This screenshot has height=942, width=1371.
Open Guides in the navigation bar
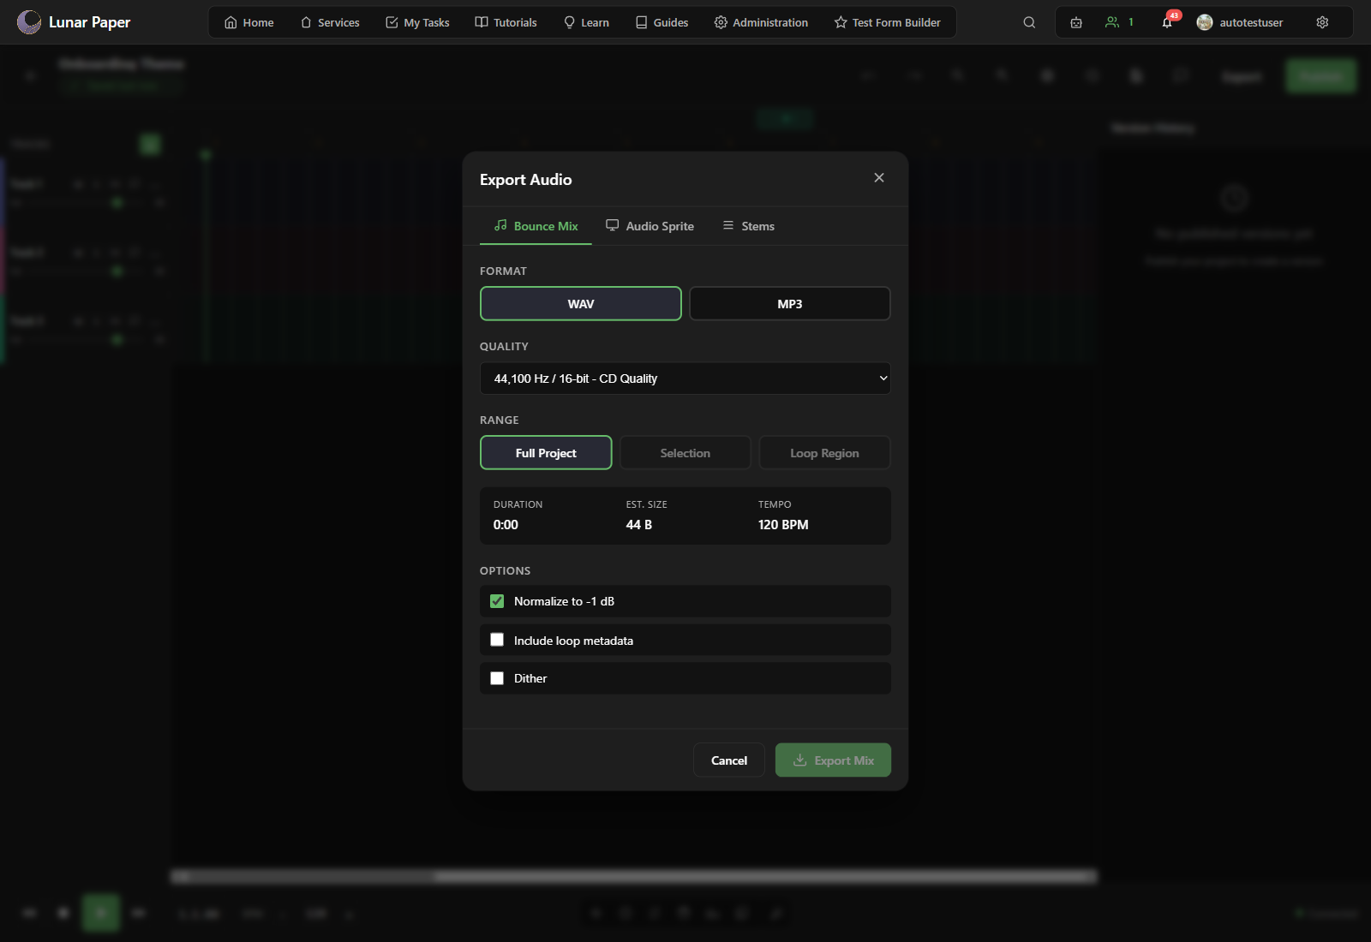[x=662, y=22]
